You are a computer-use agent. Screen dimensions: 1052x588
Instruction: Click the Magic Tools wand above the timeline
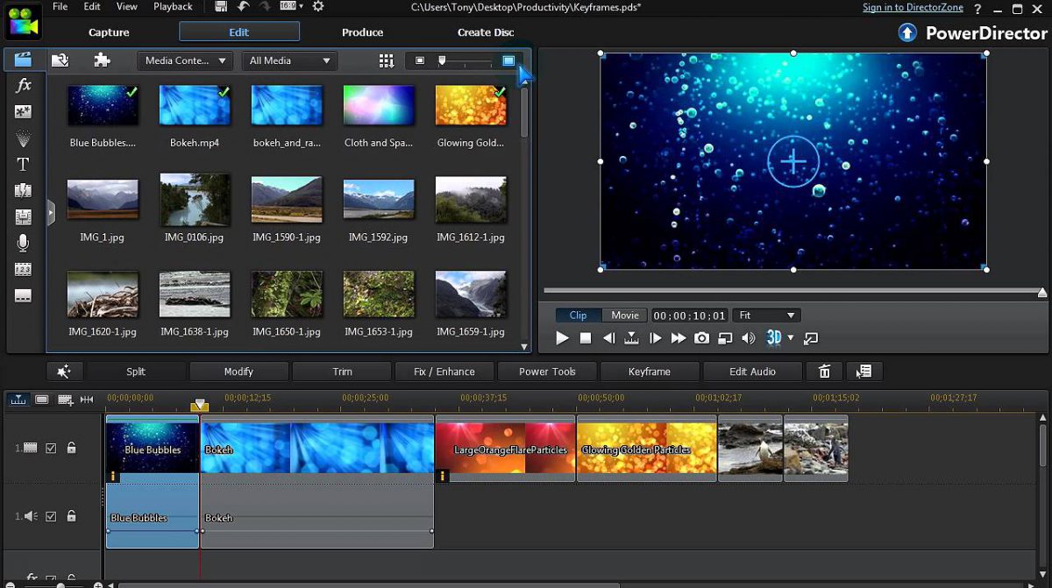(64, 371)
